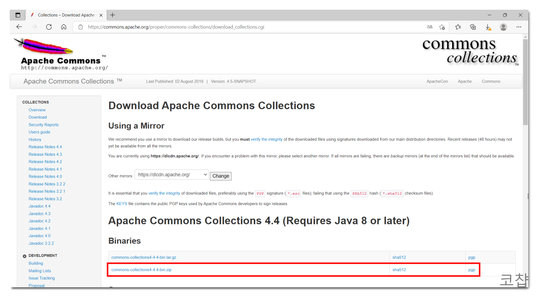Open the Home page icon
Screen dimensions: 538x297
click(64, 27)
